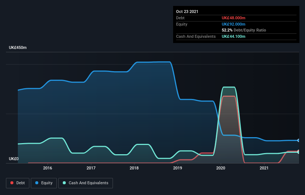Click the UK£48.000m debt value

point(234,18)
